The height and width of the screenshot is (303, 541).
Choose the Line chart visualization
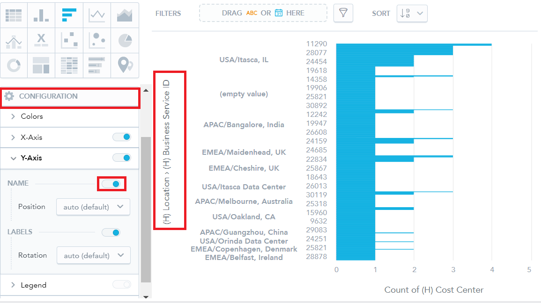coord(97,15)
